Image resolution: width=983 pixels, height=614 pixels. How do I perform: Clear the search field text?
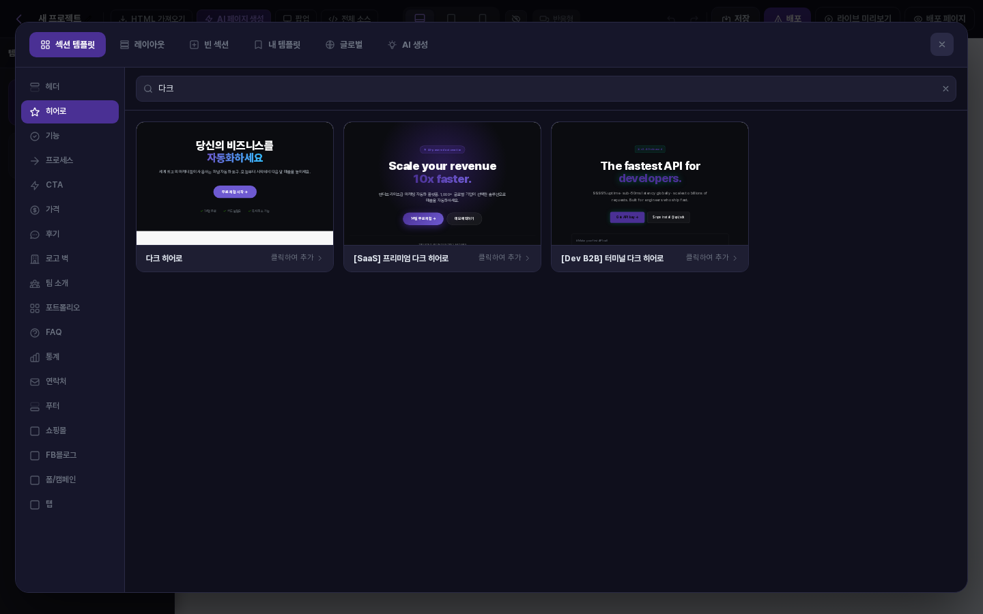point(945,89)
